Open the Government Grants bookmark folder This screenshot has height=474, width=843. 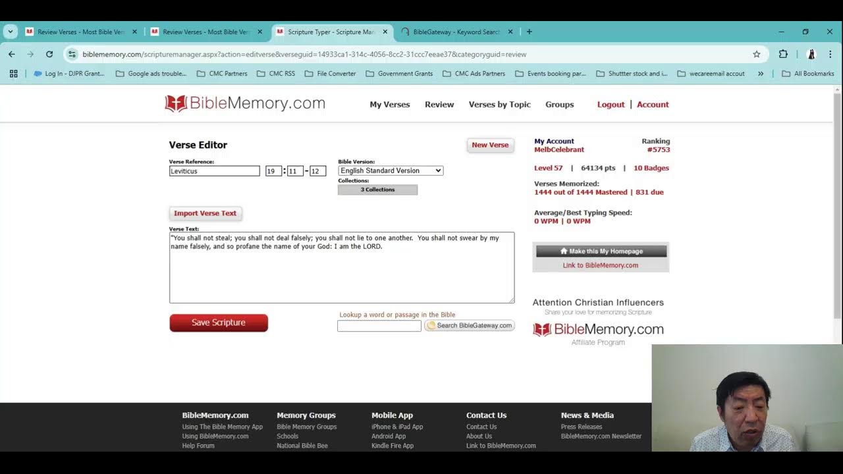pyautogui.click(x=399, y=74)
